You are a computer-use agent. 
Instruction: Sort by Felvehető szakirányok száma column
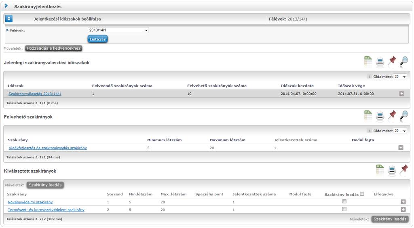coord(217,86)
